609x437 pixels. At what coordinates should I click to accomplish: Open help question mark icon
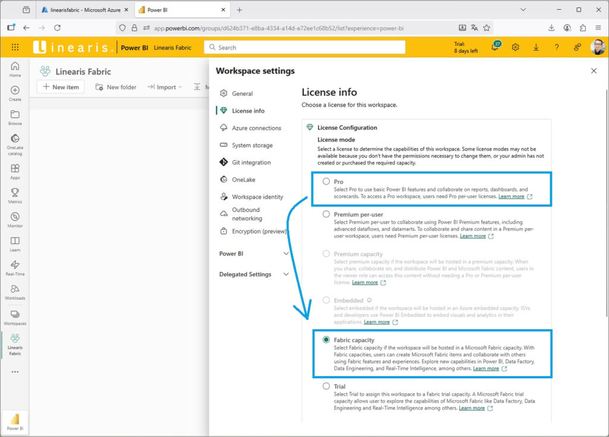pyautogui.click(x=557, y=47)
